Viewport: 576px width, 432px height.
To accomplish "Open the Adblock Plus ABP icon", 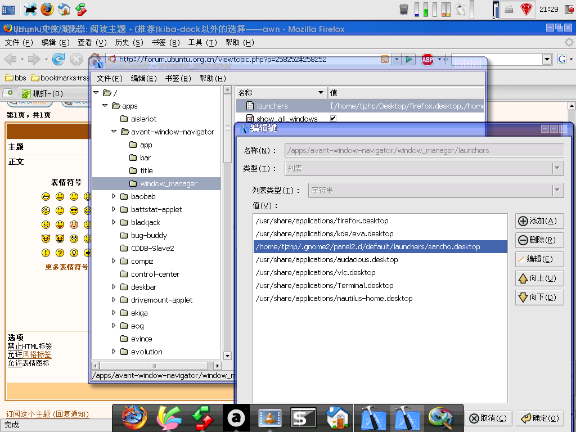I will pos(427,60).
